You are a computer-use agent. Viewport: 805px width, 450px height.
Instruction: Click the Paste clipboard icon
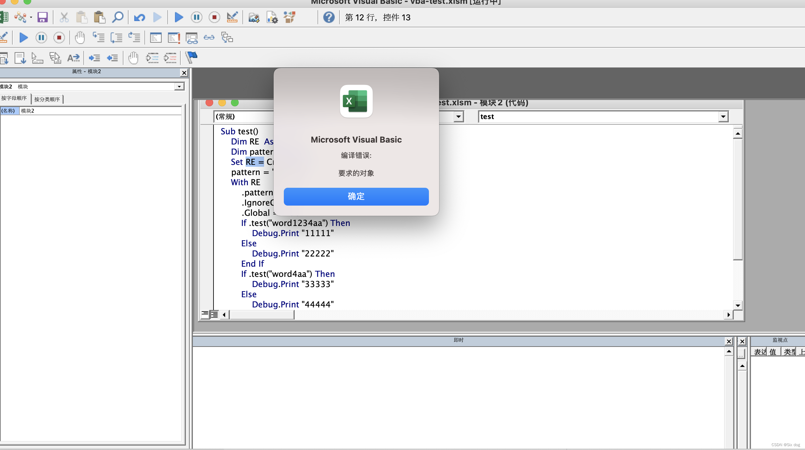[100, 17]
